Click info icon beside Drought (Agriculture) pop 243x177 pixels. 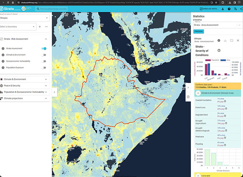tap(226, 123)
